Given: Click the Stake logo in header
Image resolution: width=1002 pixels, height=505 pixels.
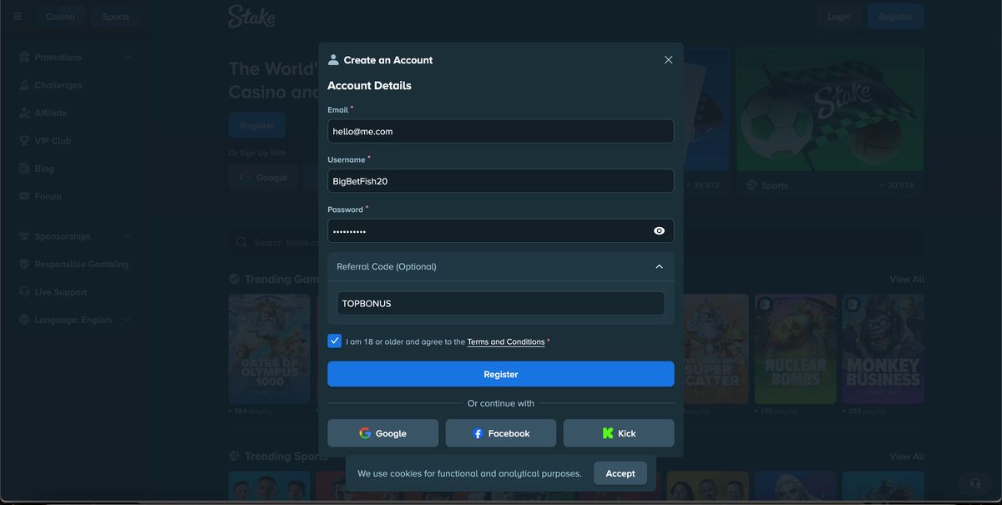Looking at the screenshot, I should coord(251,17).
